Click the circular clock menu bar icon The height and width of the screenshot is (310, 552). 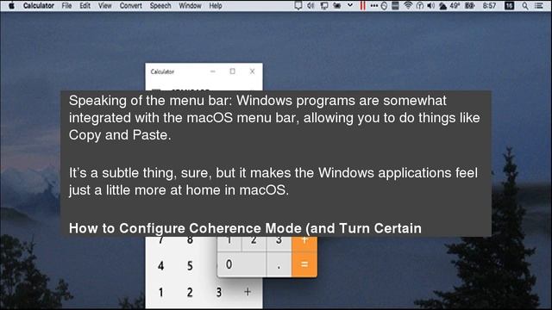pos(384,6)
